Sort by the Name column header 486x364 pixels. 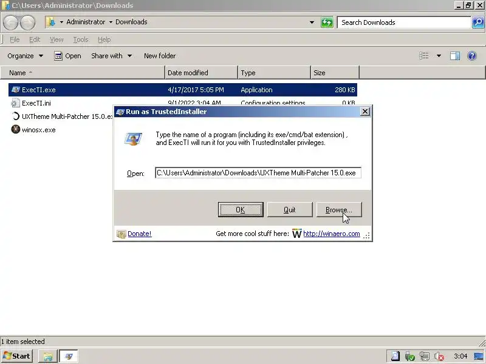(83, 73)
